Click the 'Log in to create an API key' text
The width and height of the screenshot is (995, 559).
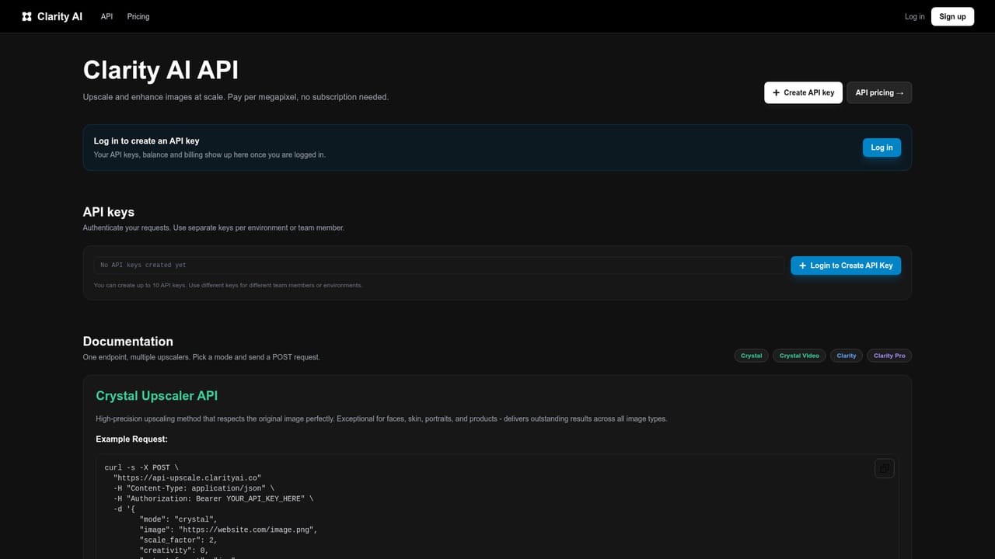coord(147,141)
